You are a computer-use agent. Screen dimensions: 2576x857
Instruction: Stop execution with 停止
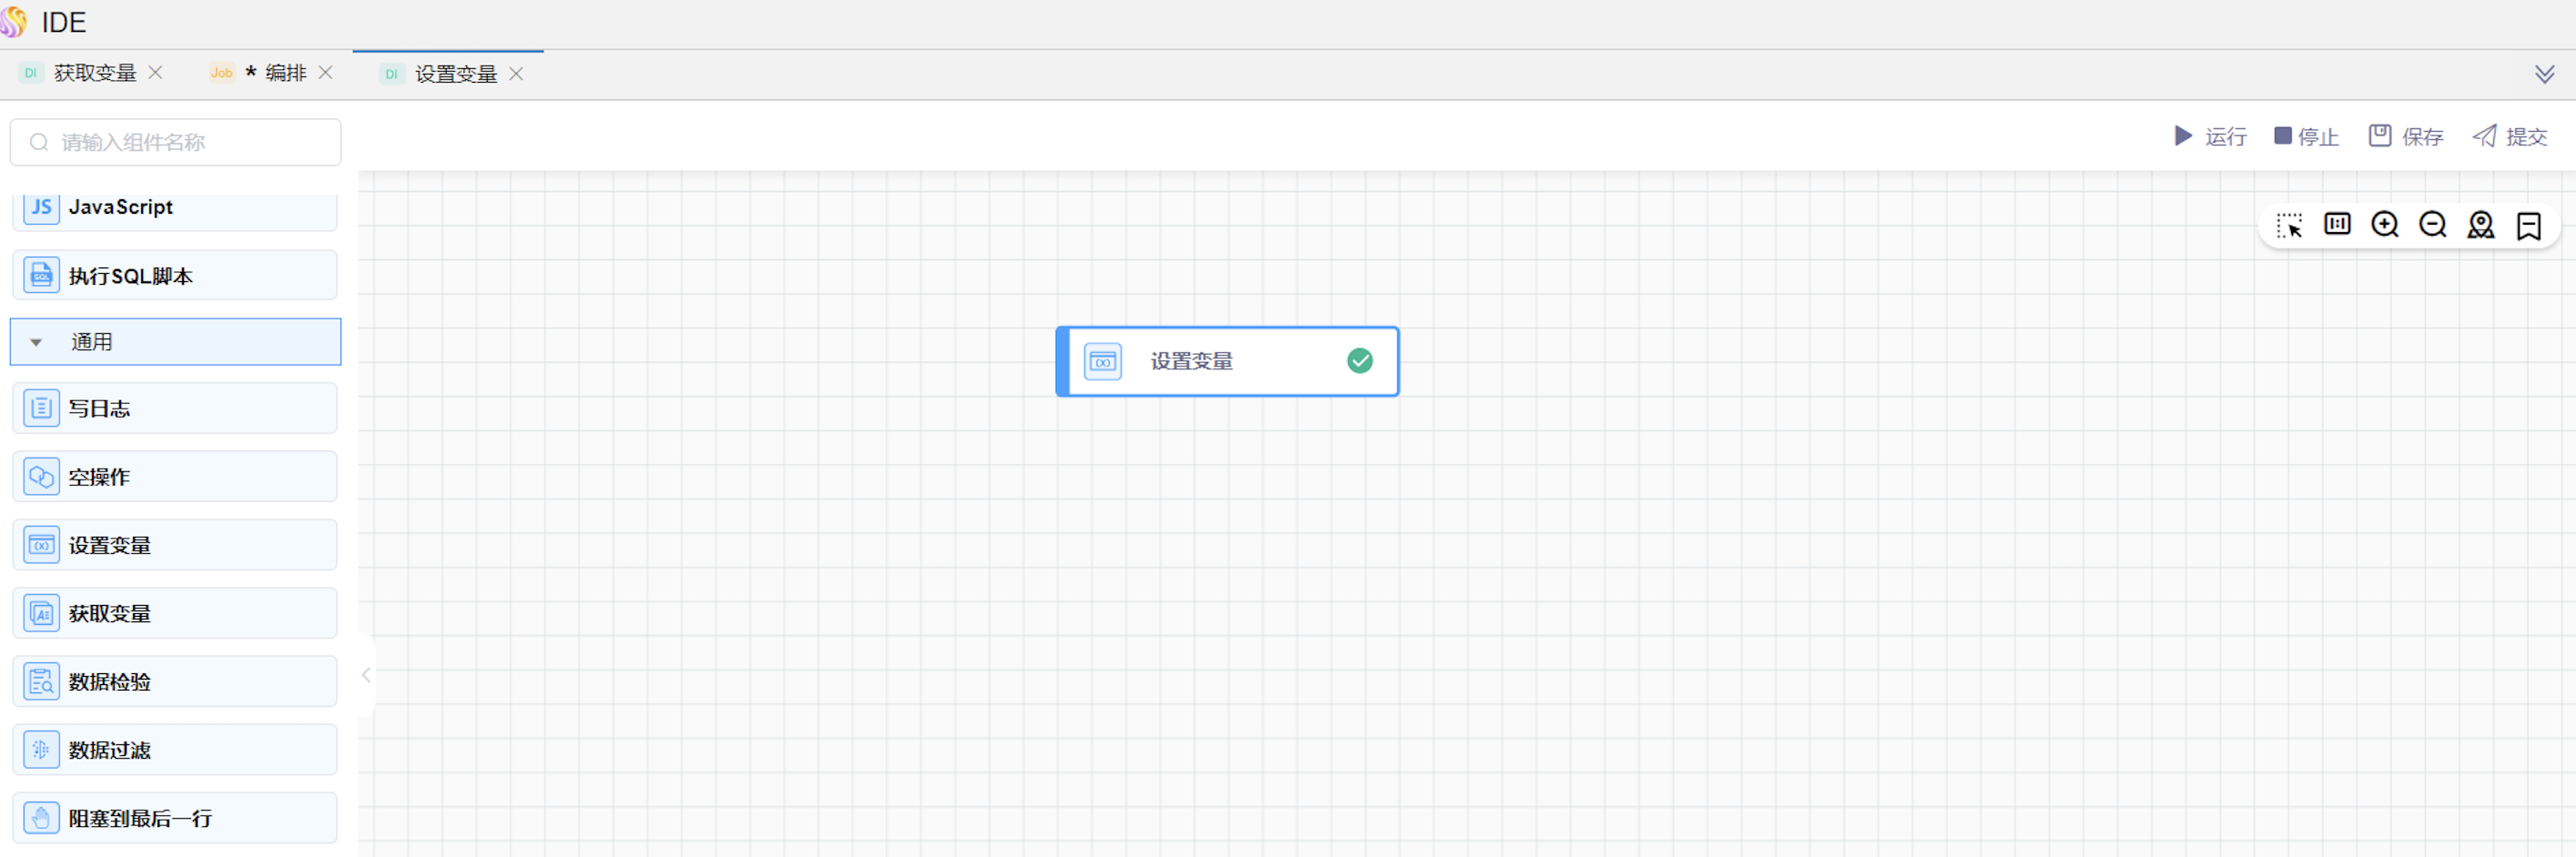pos(2306,136)
